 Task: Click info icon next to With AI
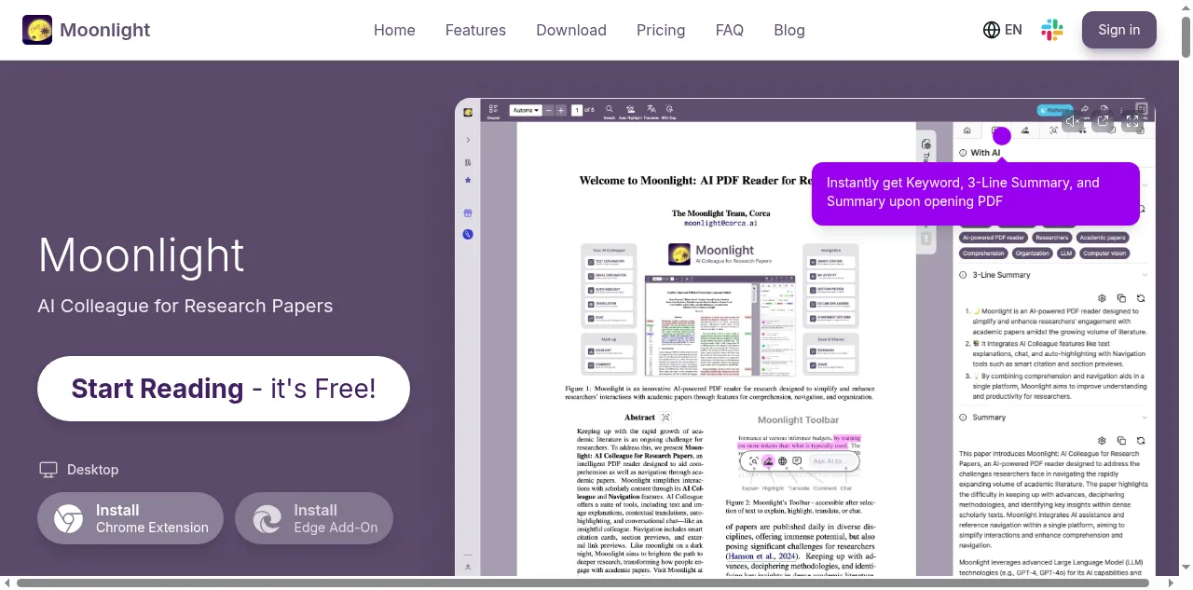click(964, 153)
